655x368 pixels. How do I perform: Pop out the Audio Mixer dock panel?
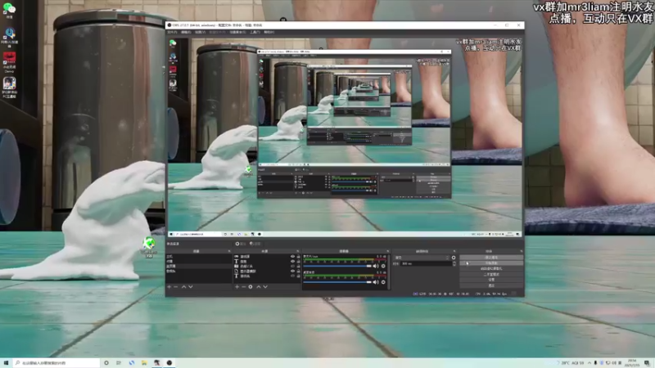pyautogui.click(x=387, y=251)
